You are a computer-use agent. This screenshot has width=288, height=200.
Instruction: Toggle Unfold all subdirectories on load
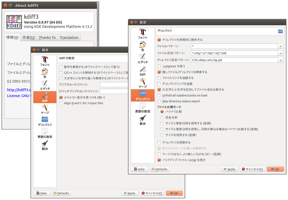pyautogui.click(x=159, y=95)
